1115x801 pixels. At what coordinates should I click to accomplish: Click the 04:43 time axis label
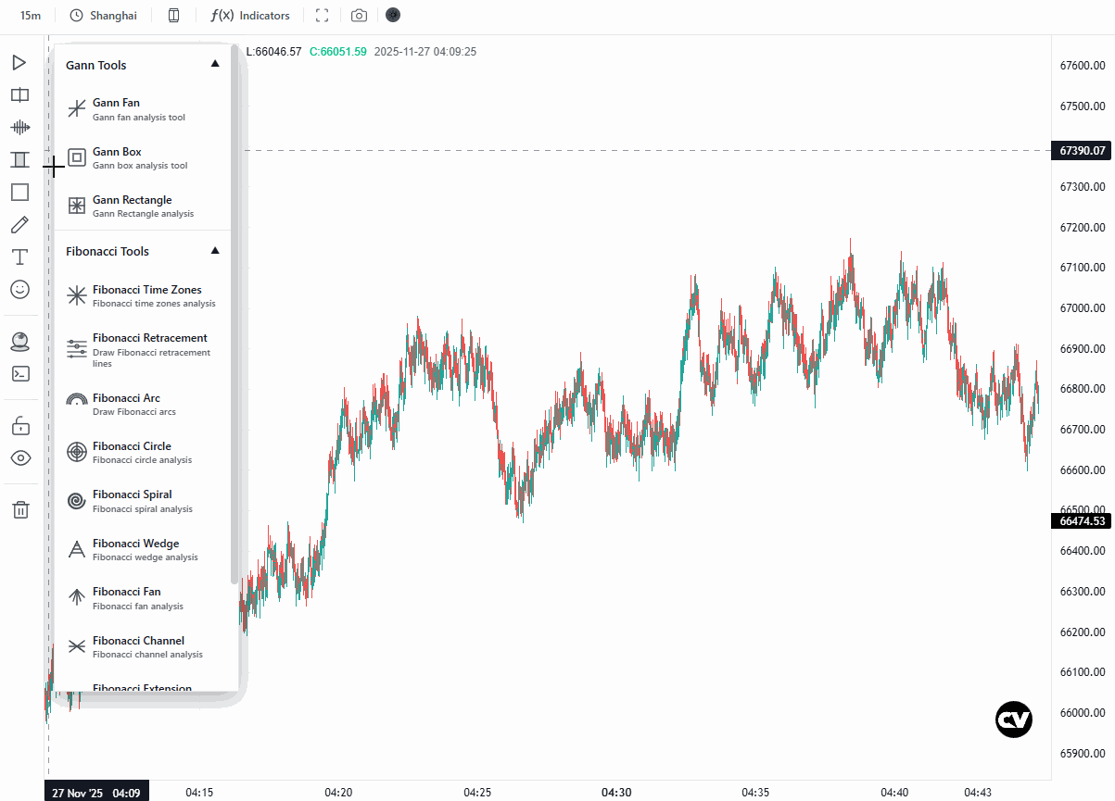[978, 793]
